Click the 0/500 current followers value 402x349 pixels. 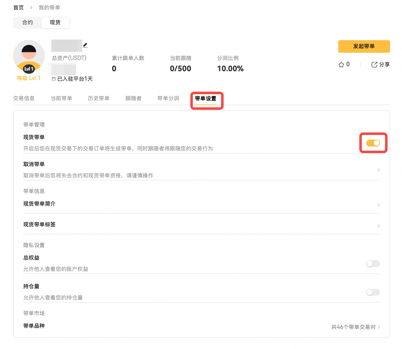(181, 69)
